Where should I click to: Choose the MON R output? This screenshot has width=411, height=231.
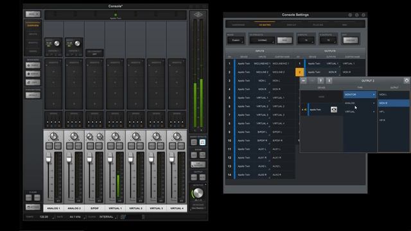(393, 103)
